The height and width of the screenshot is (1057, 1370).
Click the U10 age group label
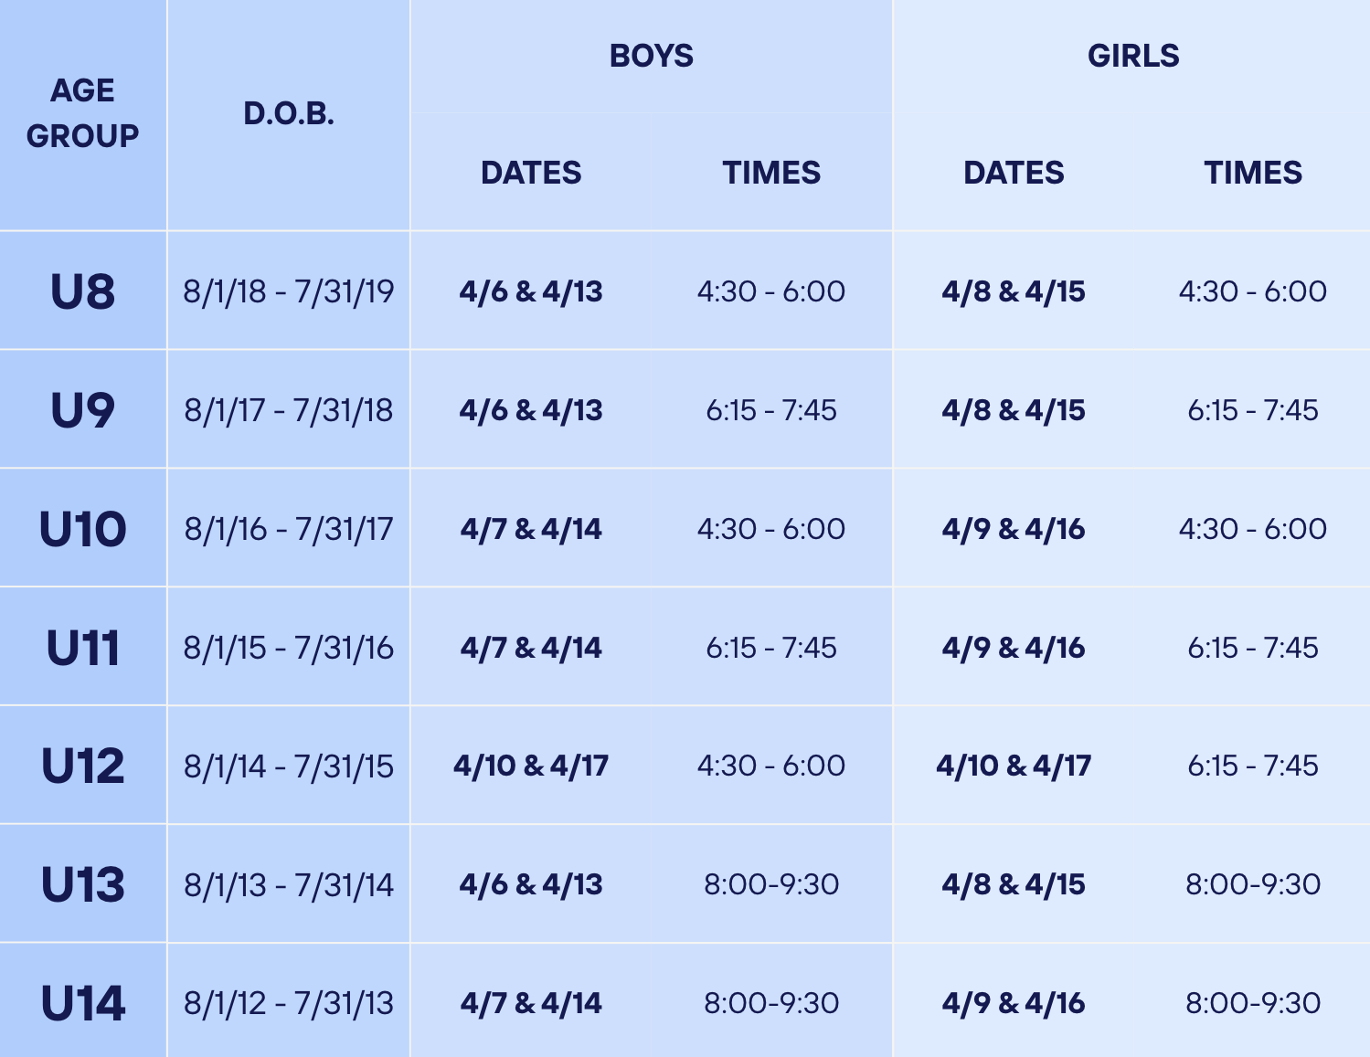(83, 529)
